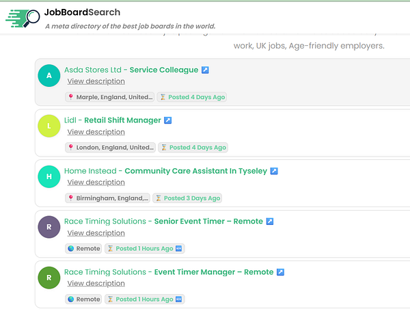Click Asda's Posted 4 Days Ago badge
410x333 pixels.
[x=191, y=97]
